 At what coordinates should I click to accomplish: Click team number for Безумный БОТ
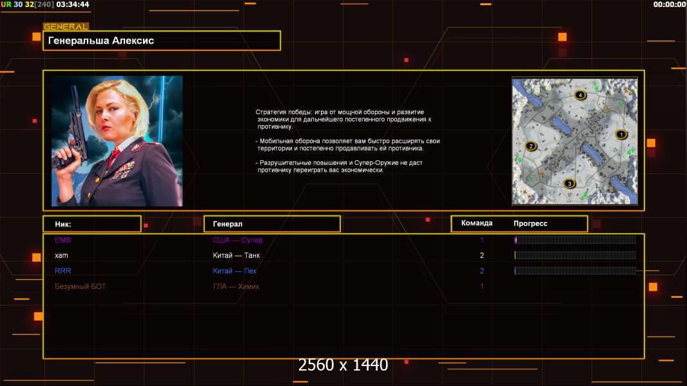pyautogui.click(x=481, y=286)
